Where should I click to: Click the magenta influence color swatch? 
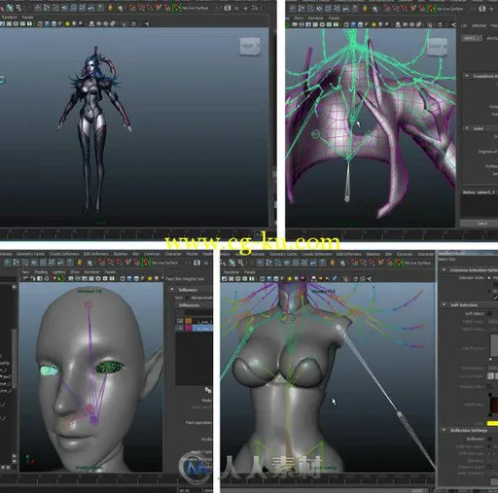coord(189,328)
